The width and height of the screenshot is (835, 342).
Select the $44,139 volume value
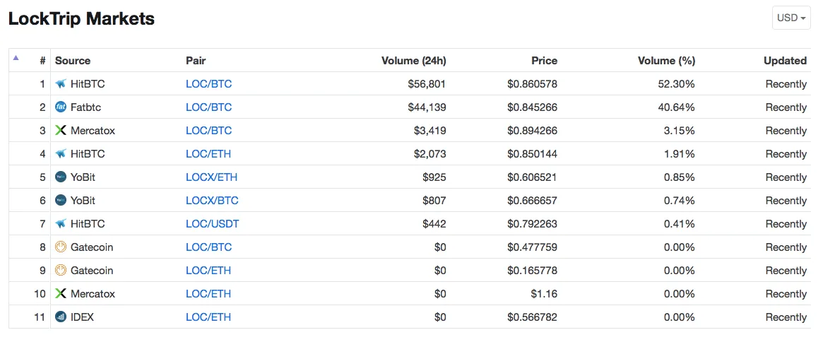pos(427,107)
